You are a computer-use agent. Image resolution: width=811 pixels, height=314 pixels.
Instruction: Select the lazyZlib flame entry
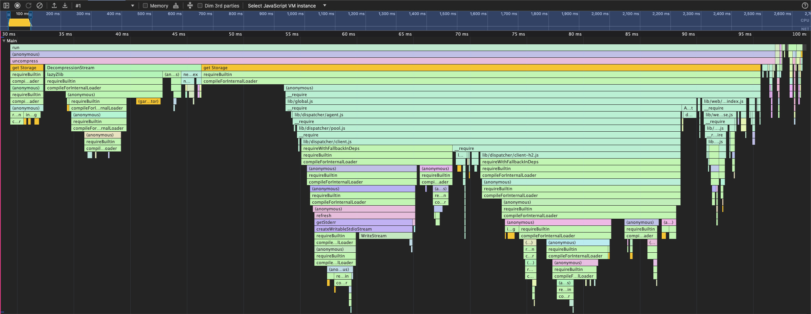click(104, 74)
